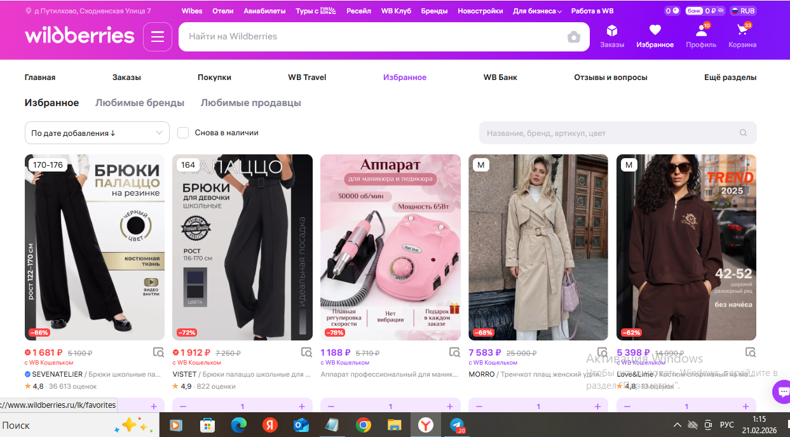The height and width of the screenshot is (437, 790).
Task: Increase quantity of Love&Lime costume
Action: point(746,406)
